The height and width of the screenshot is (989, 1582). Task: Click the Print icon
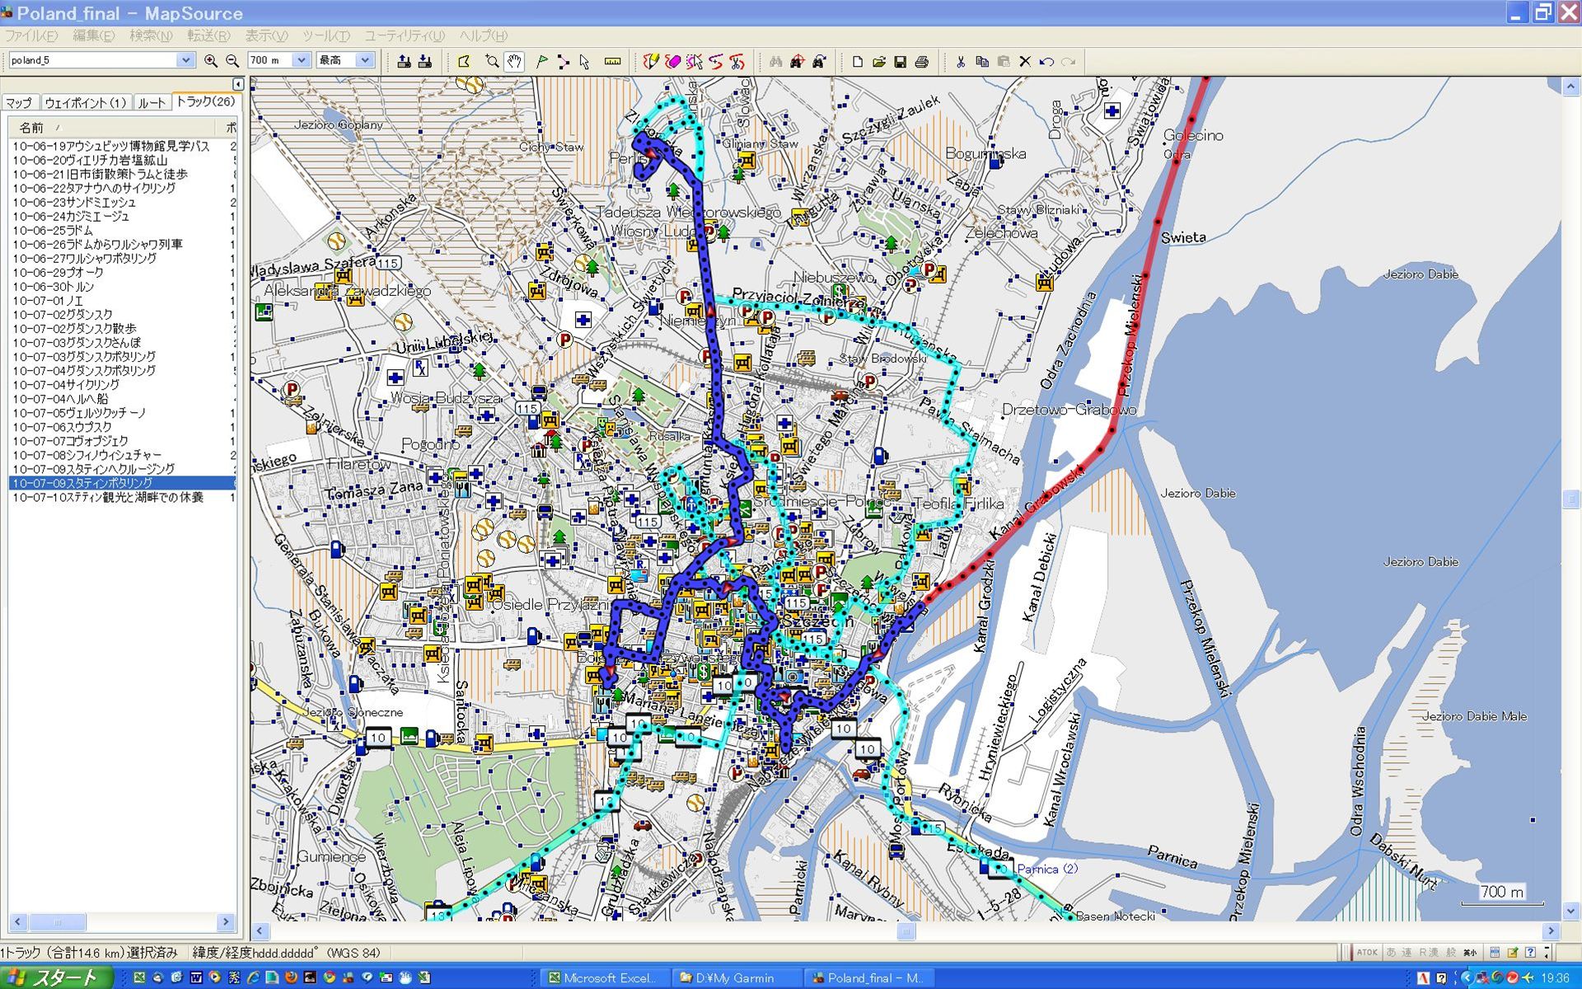(x=922, y=61)
